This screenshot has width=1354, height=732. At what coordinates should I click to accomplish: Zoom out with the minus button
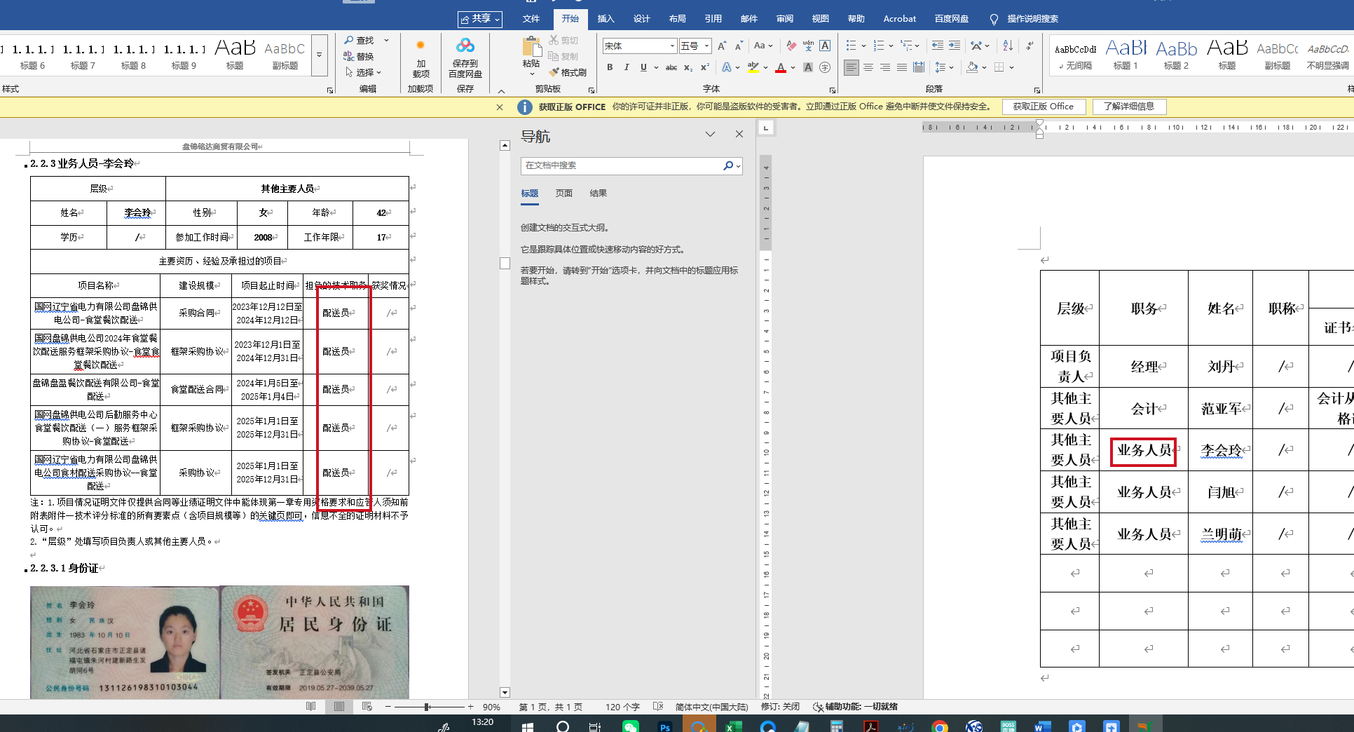pyautogui.click(x=388, y=707)
